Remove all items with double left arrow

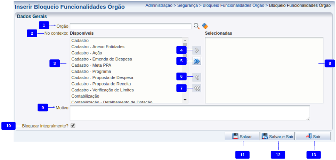click(x=197, y=88)
